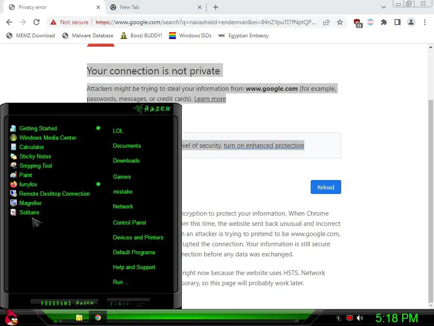Click the Power button in start menu
434x326 pixels.
(x=128, y=303)
